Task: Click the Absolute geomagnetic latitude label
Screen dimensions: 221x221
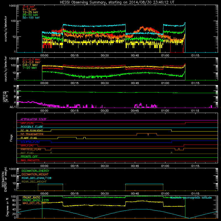Action: [191, 198]
